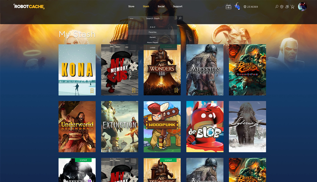Click the 23.16369 balance value

point(253,7)
